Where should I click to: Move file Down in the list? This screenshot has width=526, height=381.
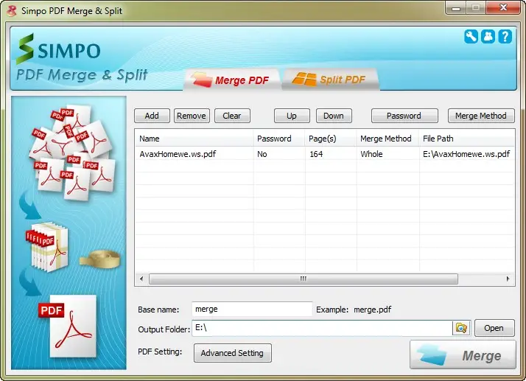334,116
